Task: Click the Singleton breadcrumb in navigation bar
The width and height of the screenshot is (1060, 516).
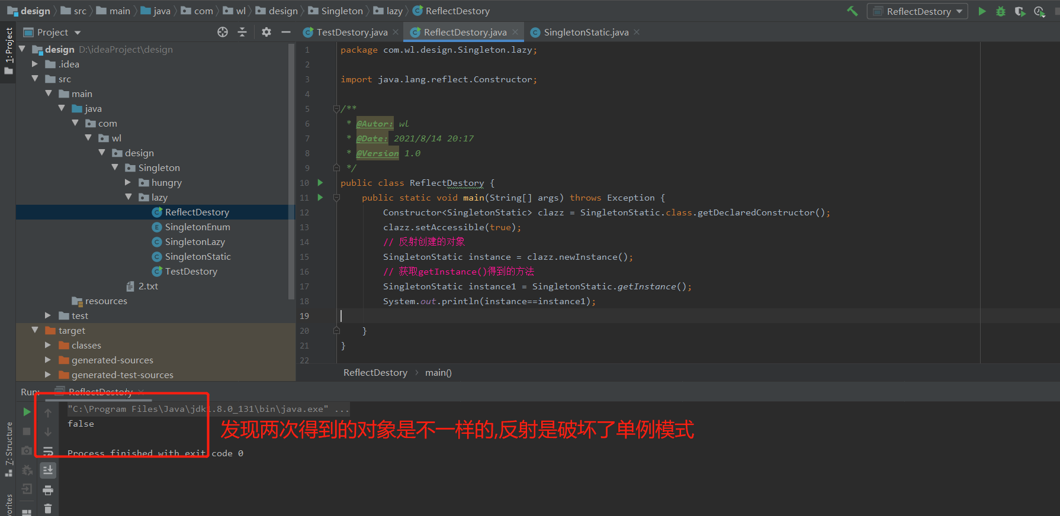Action: [x=335, y=11]
